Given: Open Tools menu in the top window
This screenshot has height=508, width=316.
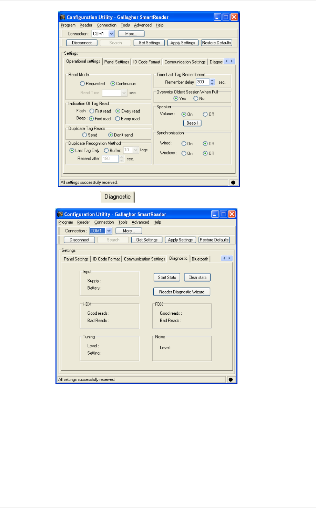Looking at the screenshot, I should pos(125,25).
